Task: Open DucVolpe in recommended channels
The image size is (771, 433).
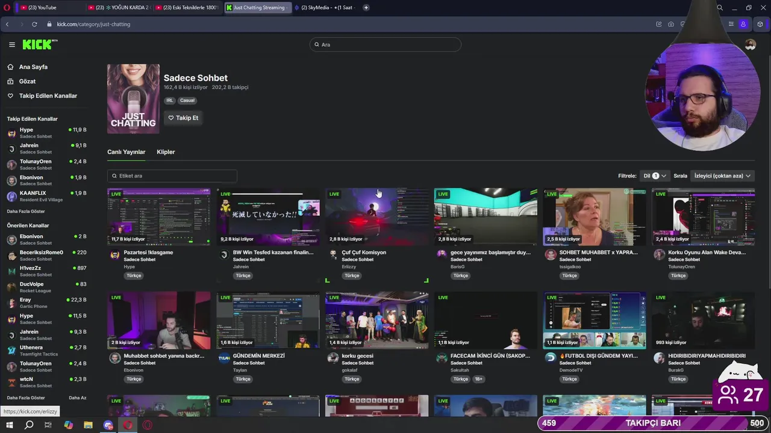Action: (46, 287)
